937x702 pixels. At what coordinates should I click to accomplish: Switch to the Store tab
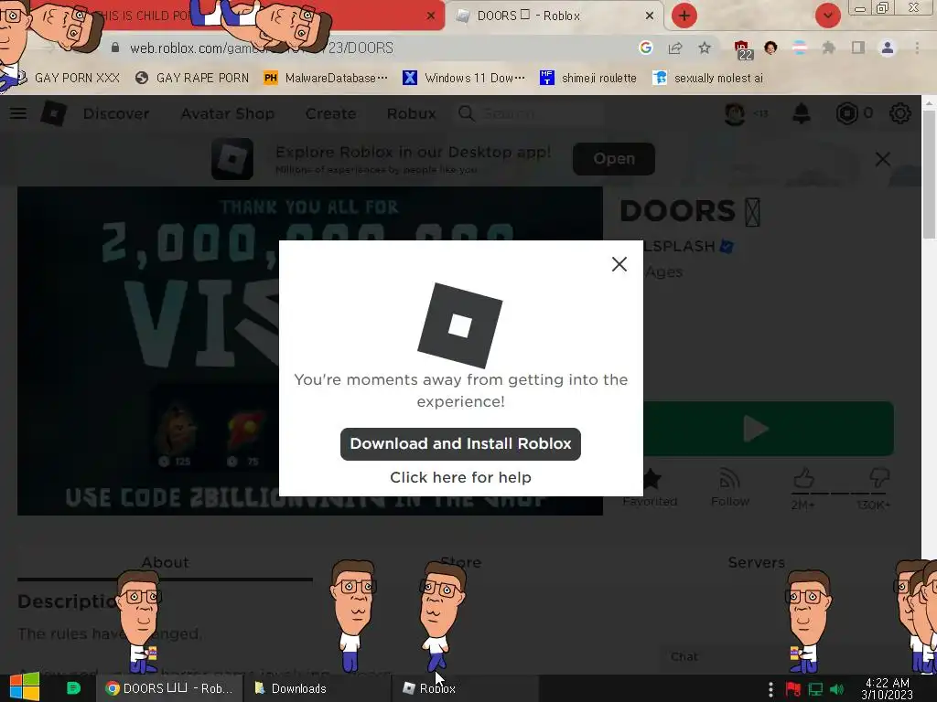[460, 562]
